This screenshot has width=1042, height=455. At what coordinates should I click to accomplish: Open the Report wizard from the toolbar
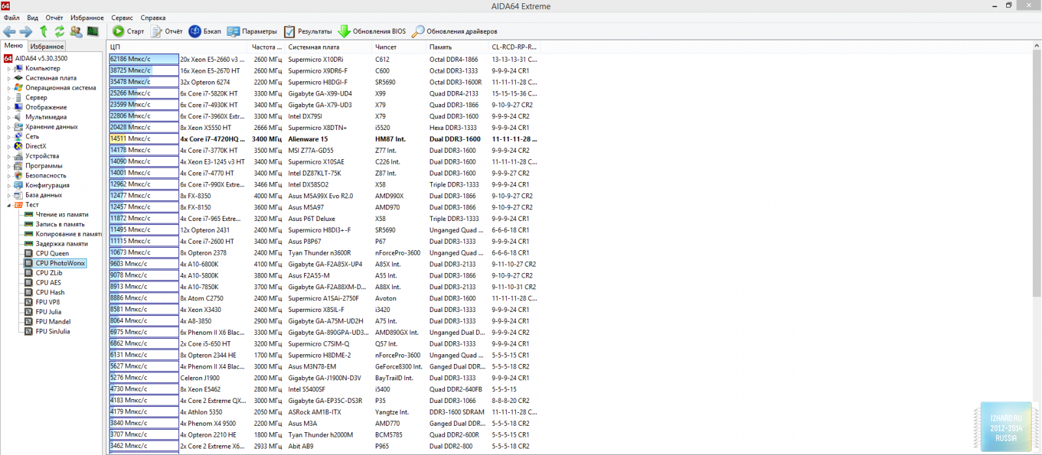(157, 31)
